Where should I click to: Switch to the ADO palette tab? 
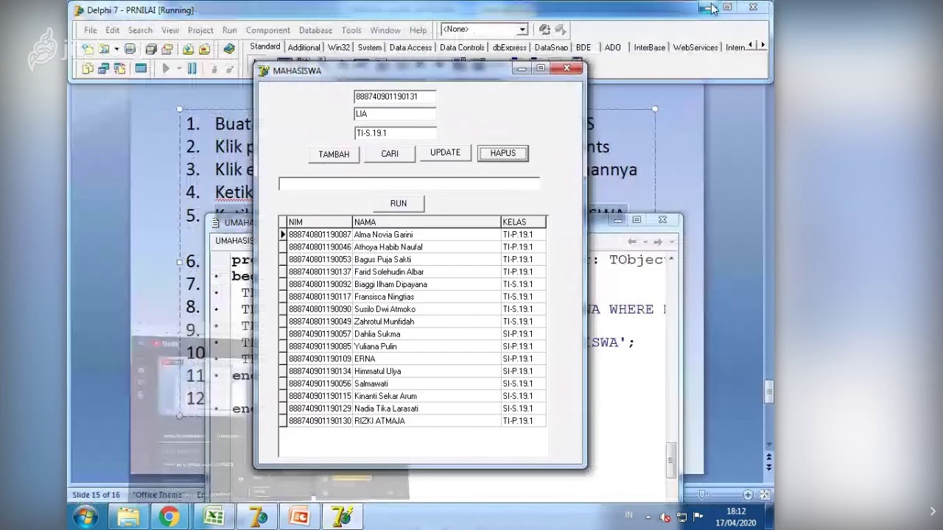[613, 47]
